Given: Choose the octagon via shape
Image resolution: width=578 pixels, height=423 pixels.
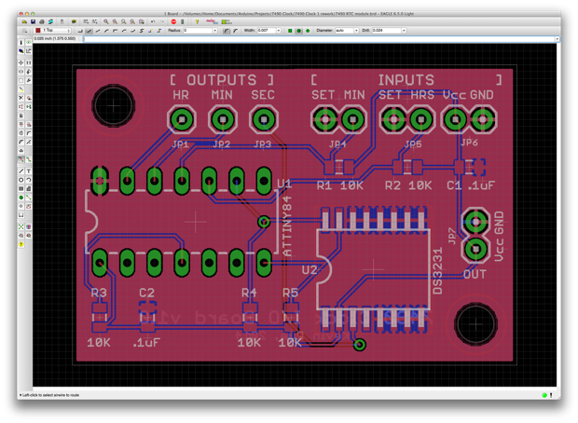Looking at the screenshot, I should click(308, 31).
